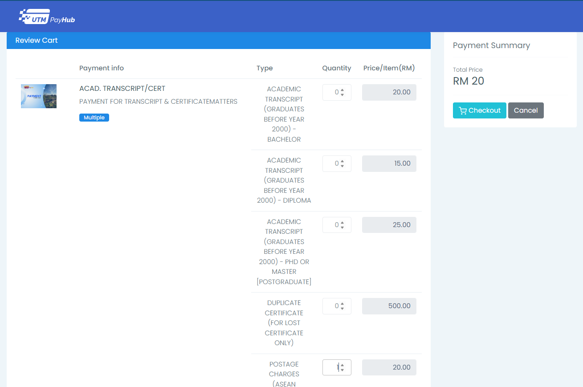Increase quantity for Bachelor transcript
This screenshot has height=387, width=583.
[x=342, y=90]
